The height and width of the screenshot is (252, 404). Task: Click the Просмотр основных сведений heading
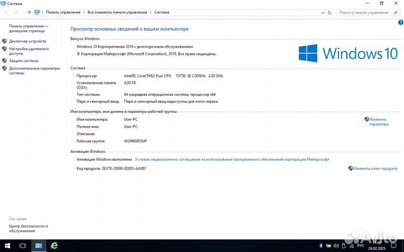pyautogui.click(x=130, y=29)
